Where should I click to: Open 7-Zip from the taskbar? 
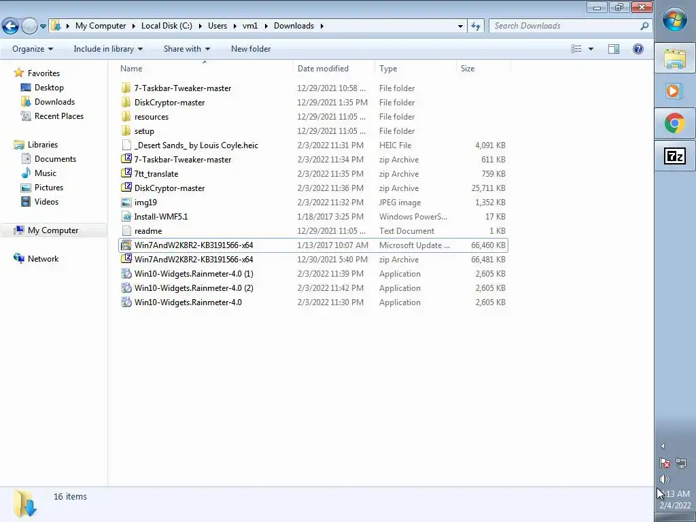[x=675, y=156]
